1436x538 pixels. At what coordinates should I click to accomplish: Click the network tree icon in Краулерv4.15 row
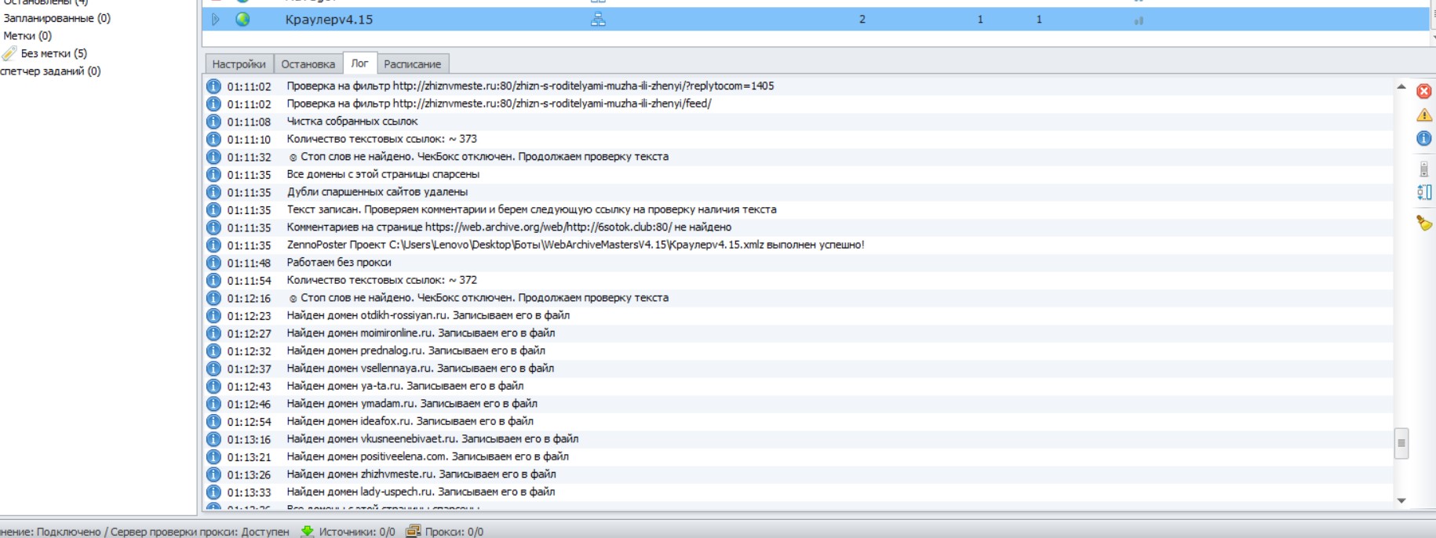click(598, 20)
